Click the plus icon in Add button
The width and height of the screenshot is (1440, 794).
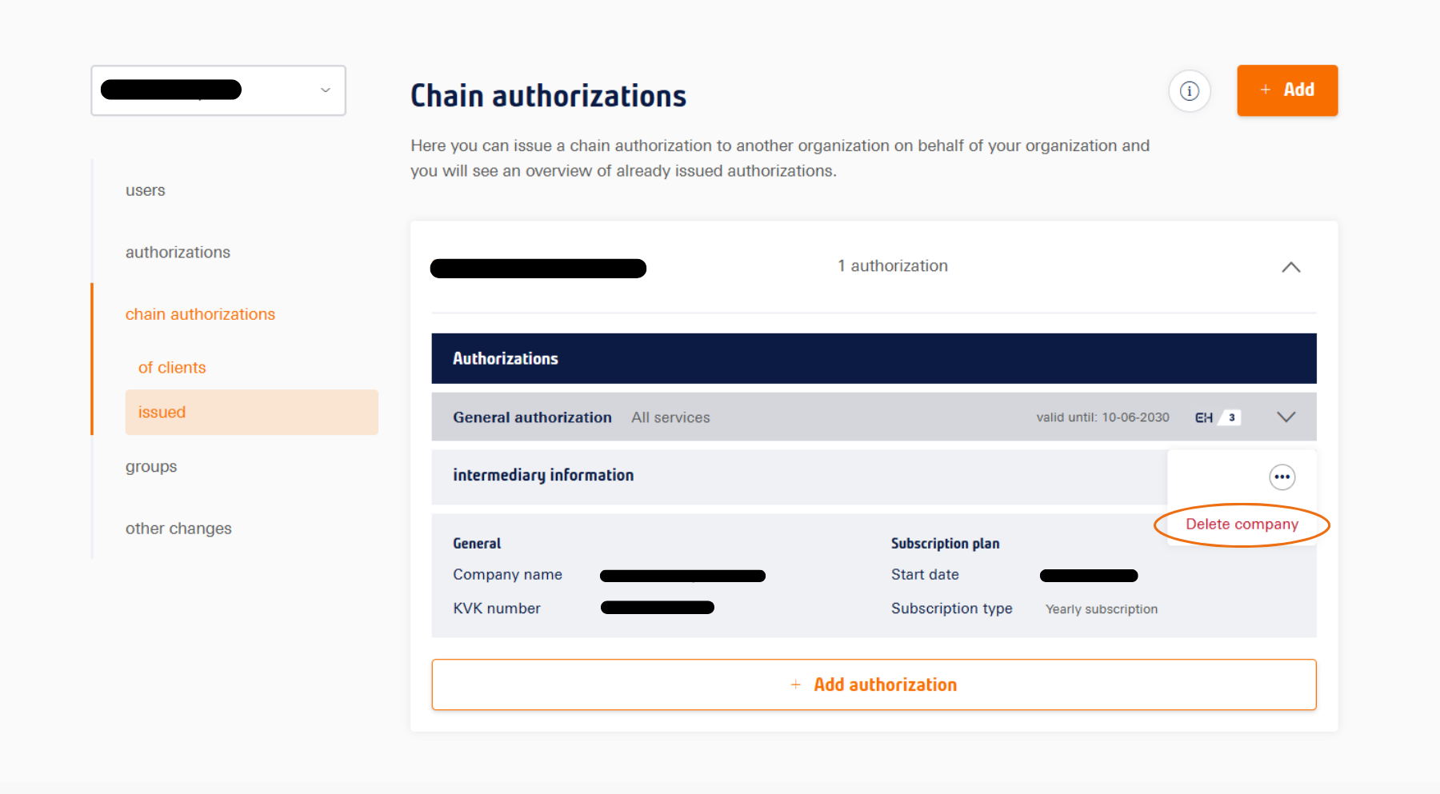tap(1266, 90)
